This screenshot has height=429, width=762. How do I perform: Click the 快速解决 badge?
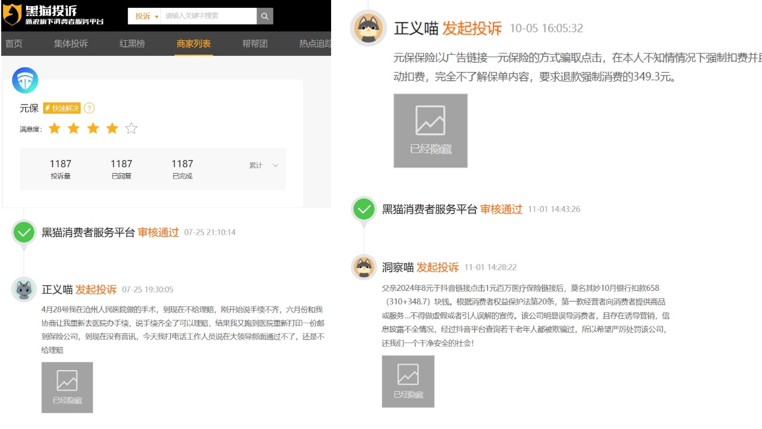click(x=62, y=108)
